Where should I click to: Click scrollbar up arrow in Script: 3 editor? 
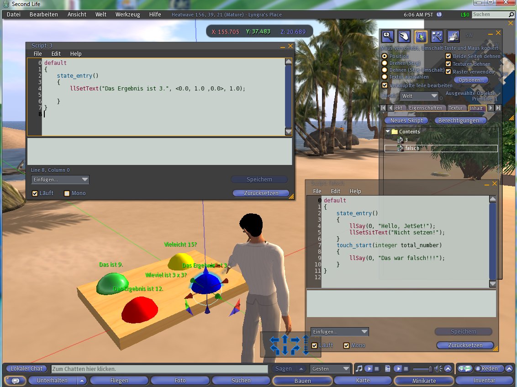[288, 61]
